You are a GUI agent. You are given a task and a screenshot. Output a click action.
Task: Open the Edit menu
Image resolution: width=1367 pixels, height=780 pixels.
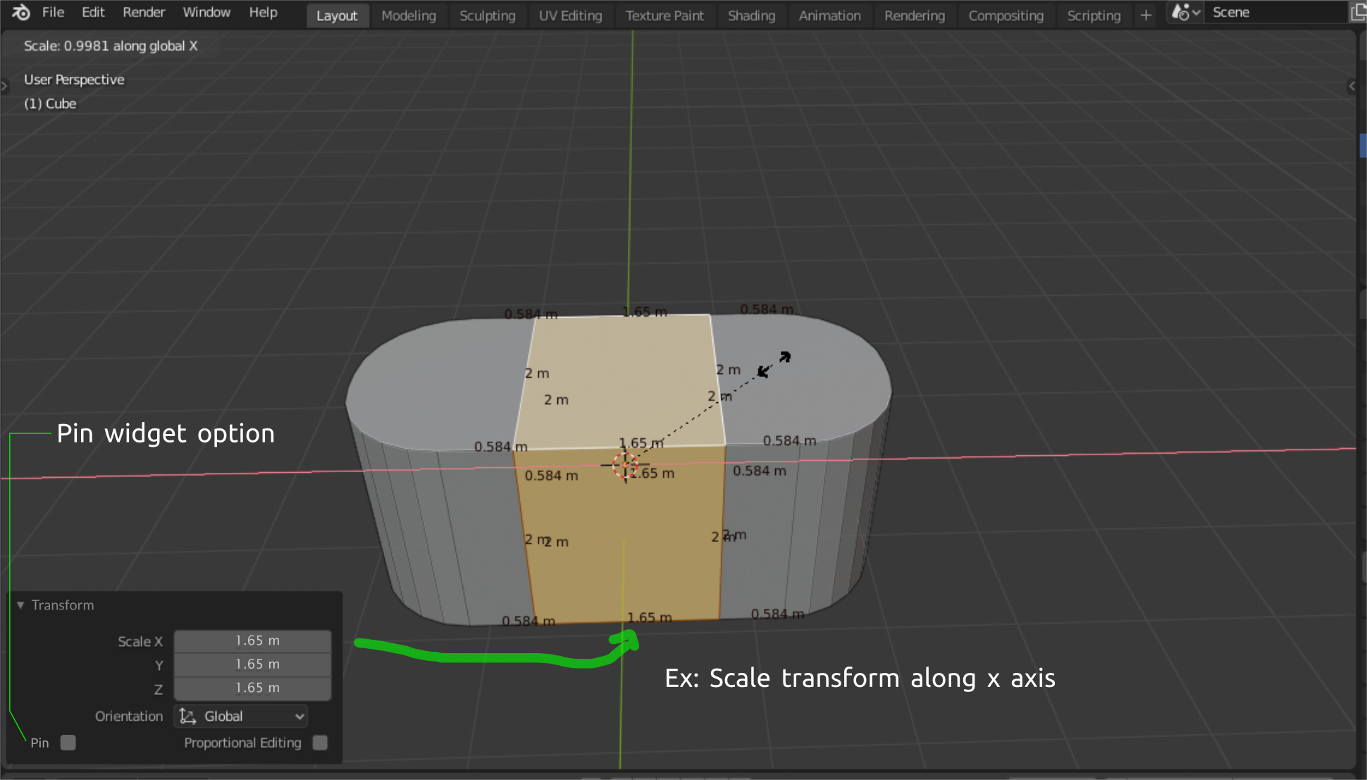point(93,12)
